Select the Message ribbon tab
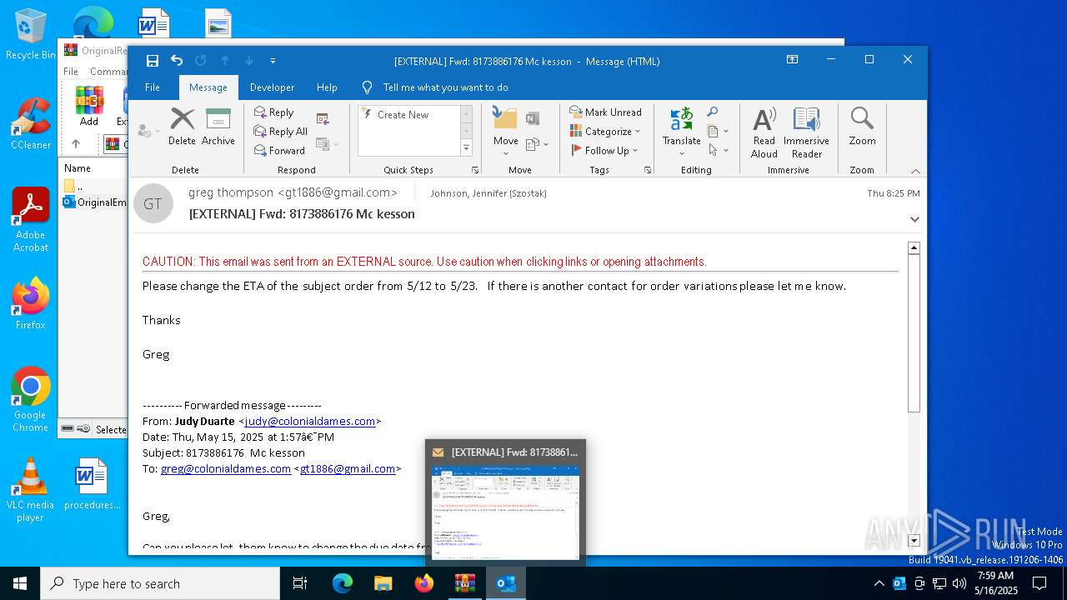Image resolution: width=1067 pixels, height=600 pixels. [x=208, y=87]
